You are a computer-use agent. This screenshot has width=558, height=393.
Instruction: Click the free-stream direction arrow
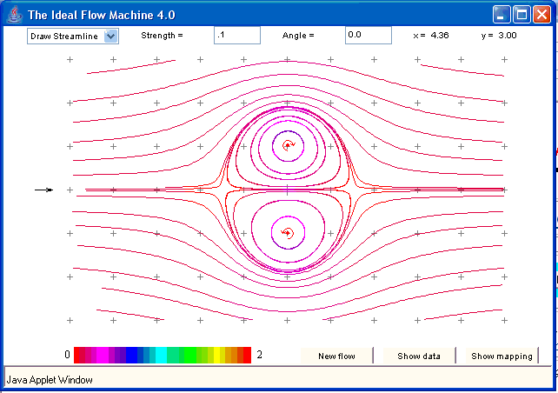[x=43, y=190]
